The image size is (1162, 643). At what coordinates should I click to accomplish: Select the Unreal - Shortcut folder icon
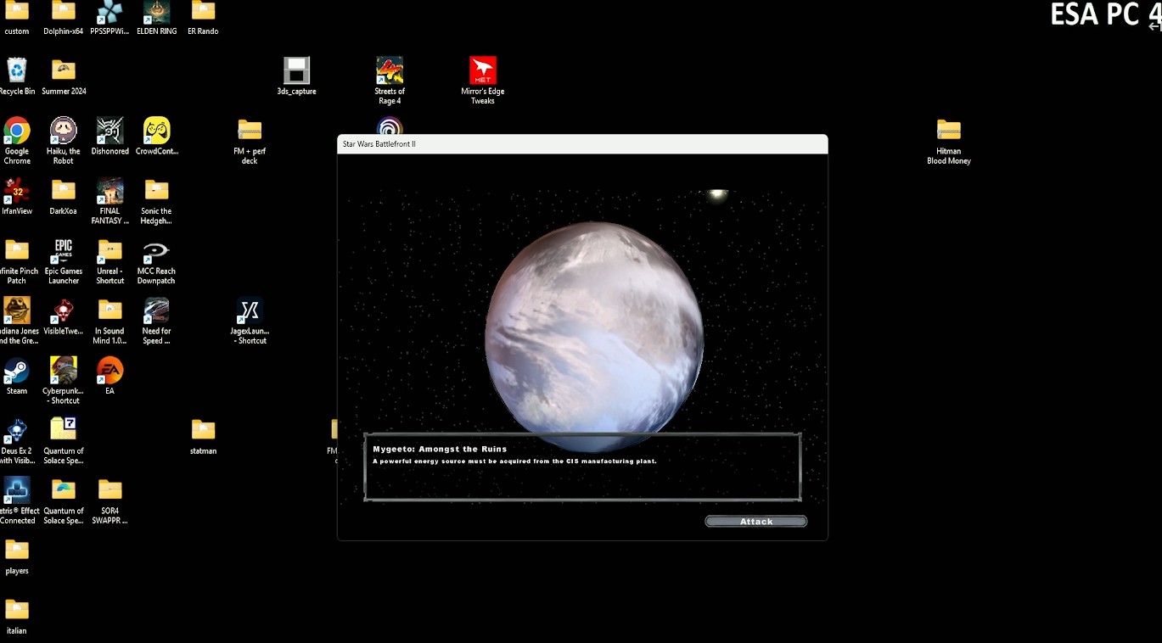pos(109,250)
